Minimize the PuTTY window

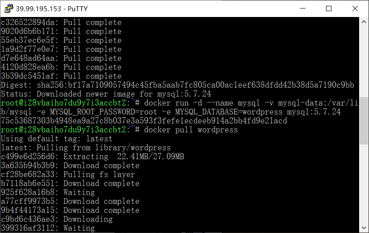pyautogui.click(x=303, y=8)
